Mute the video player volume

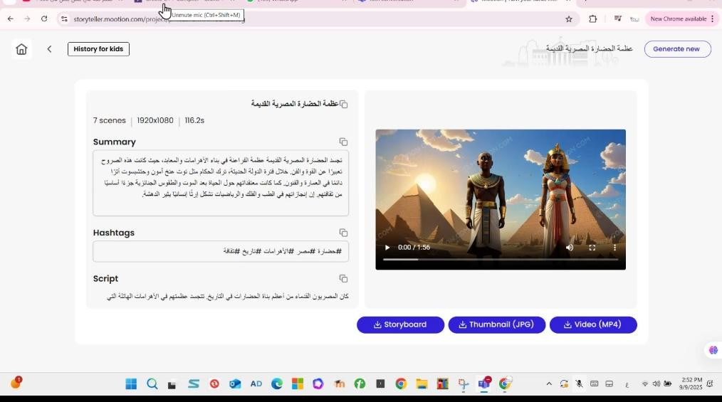click(570, 248)
